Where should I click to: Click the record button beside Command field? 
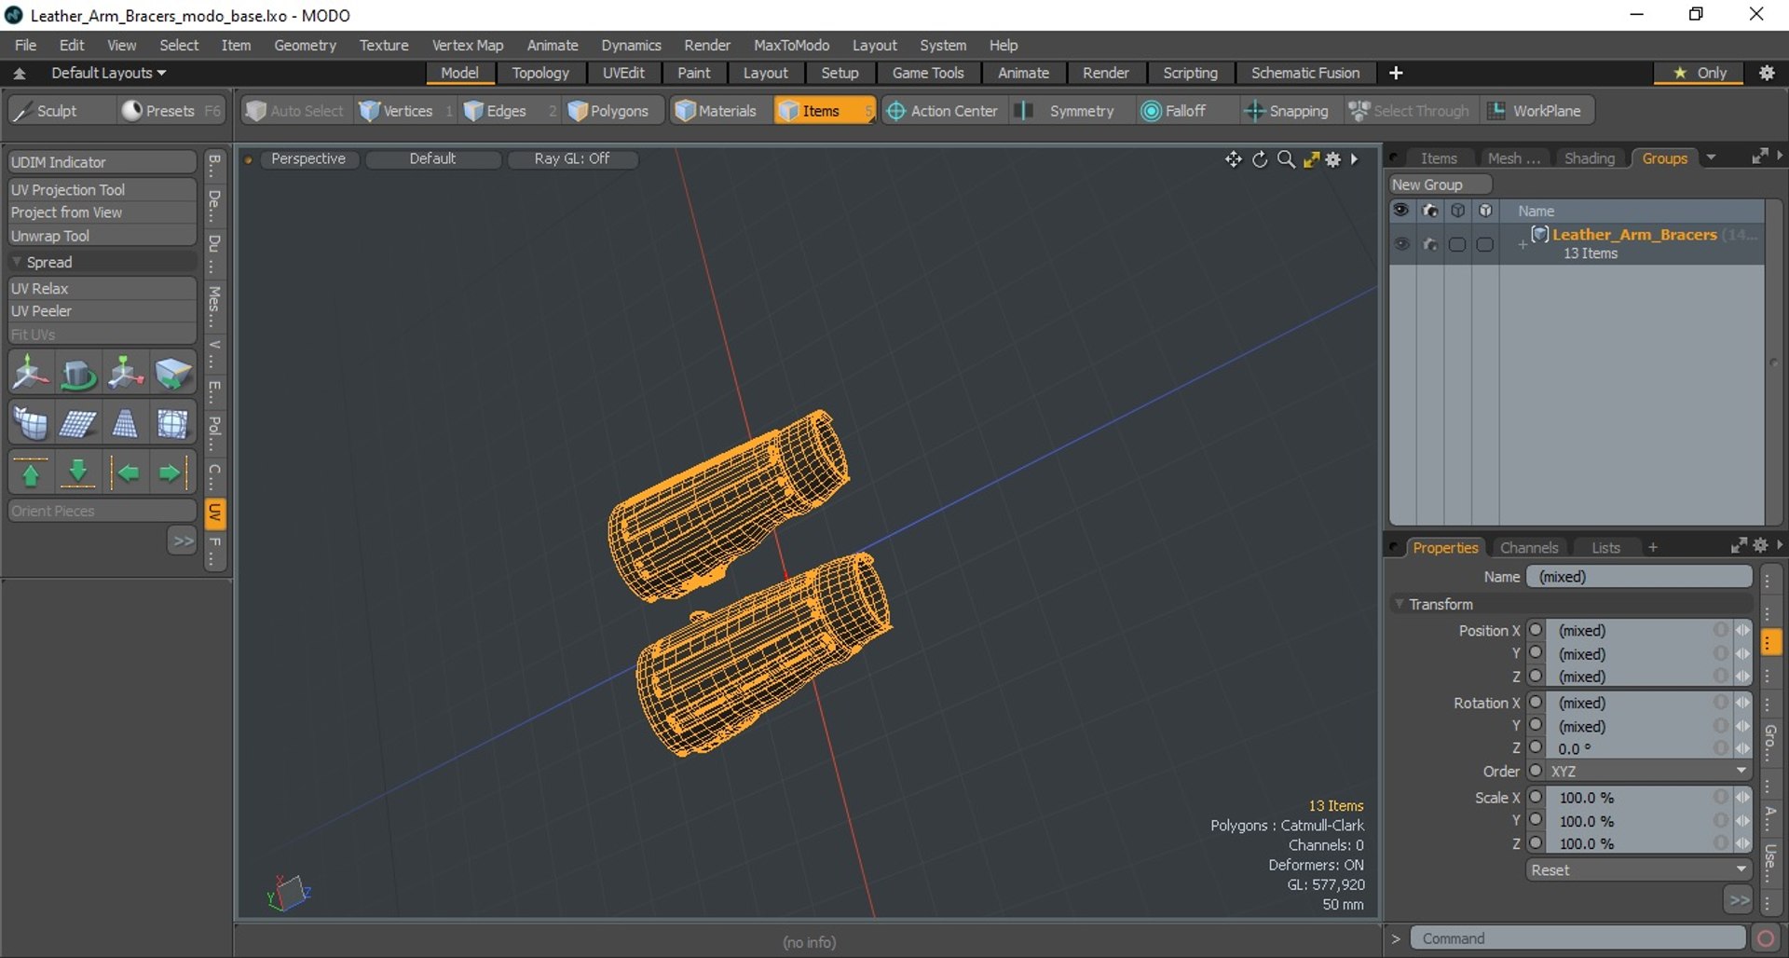point(1766,938)
